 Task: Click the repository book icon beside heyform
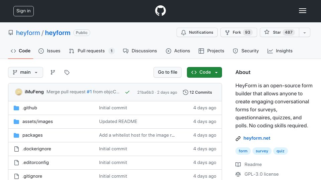pos(11,33)
